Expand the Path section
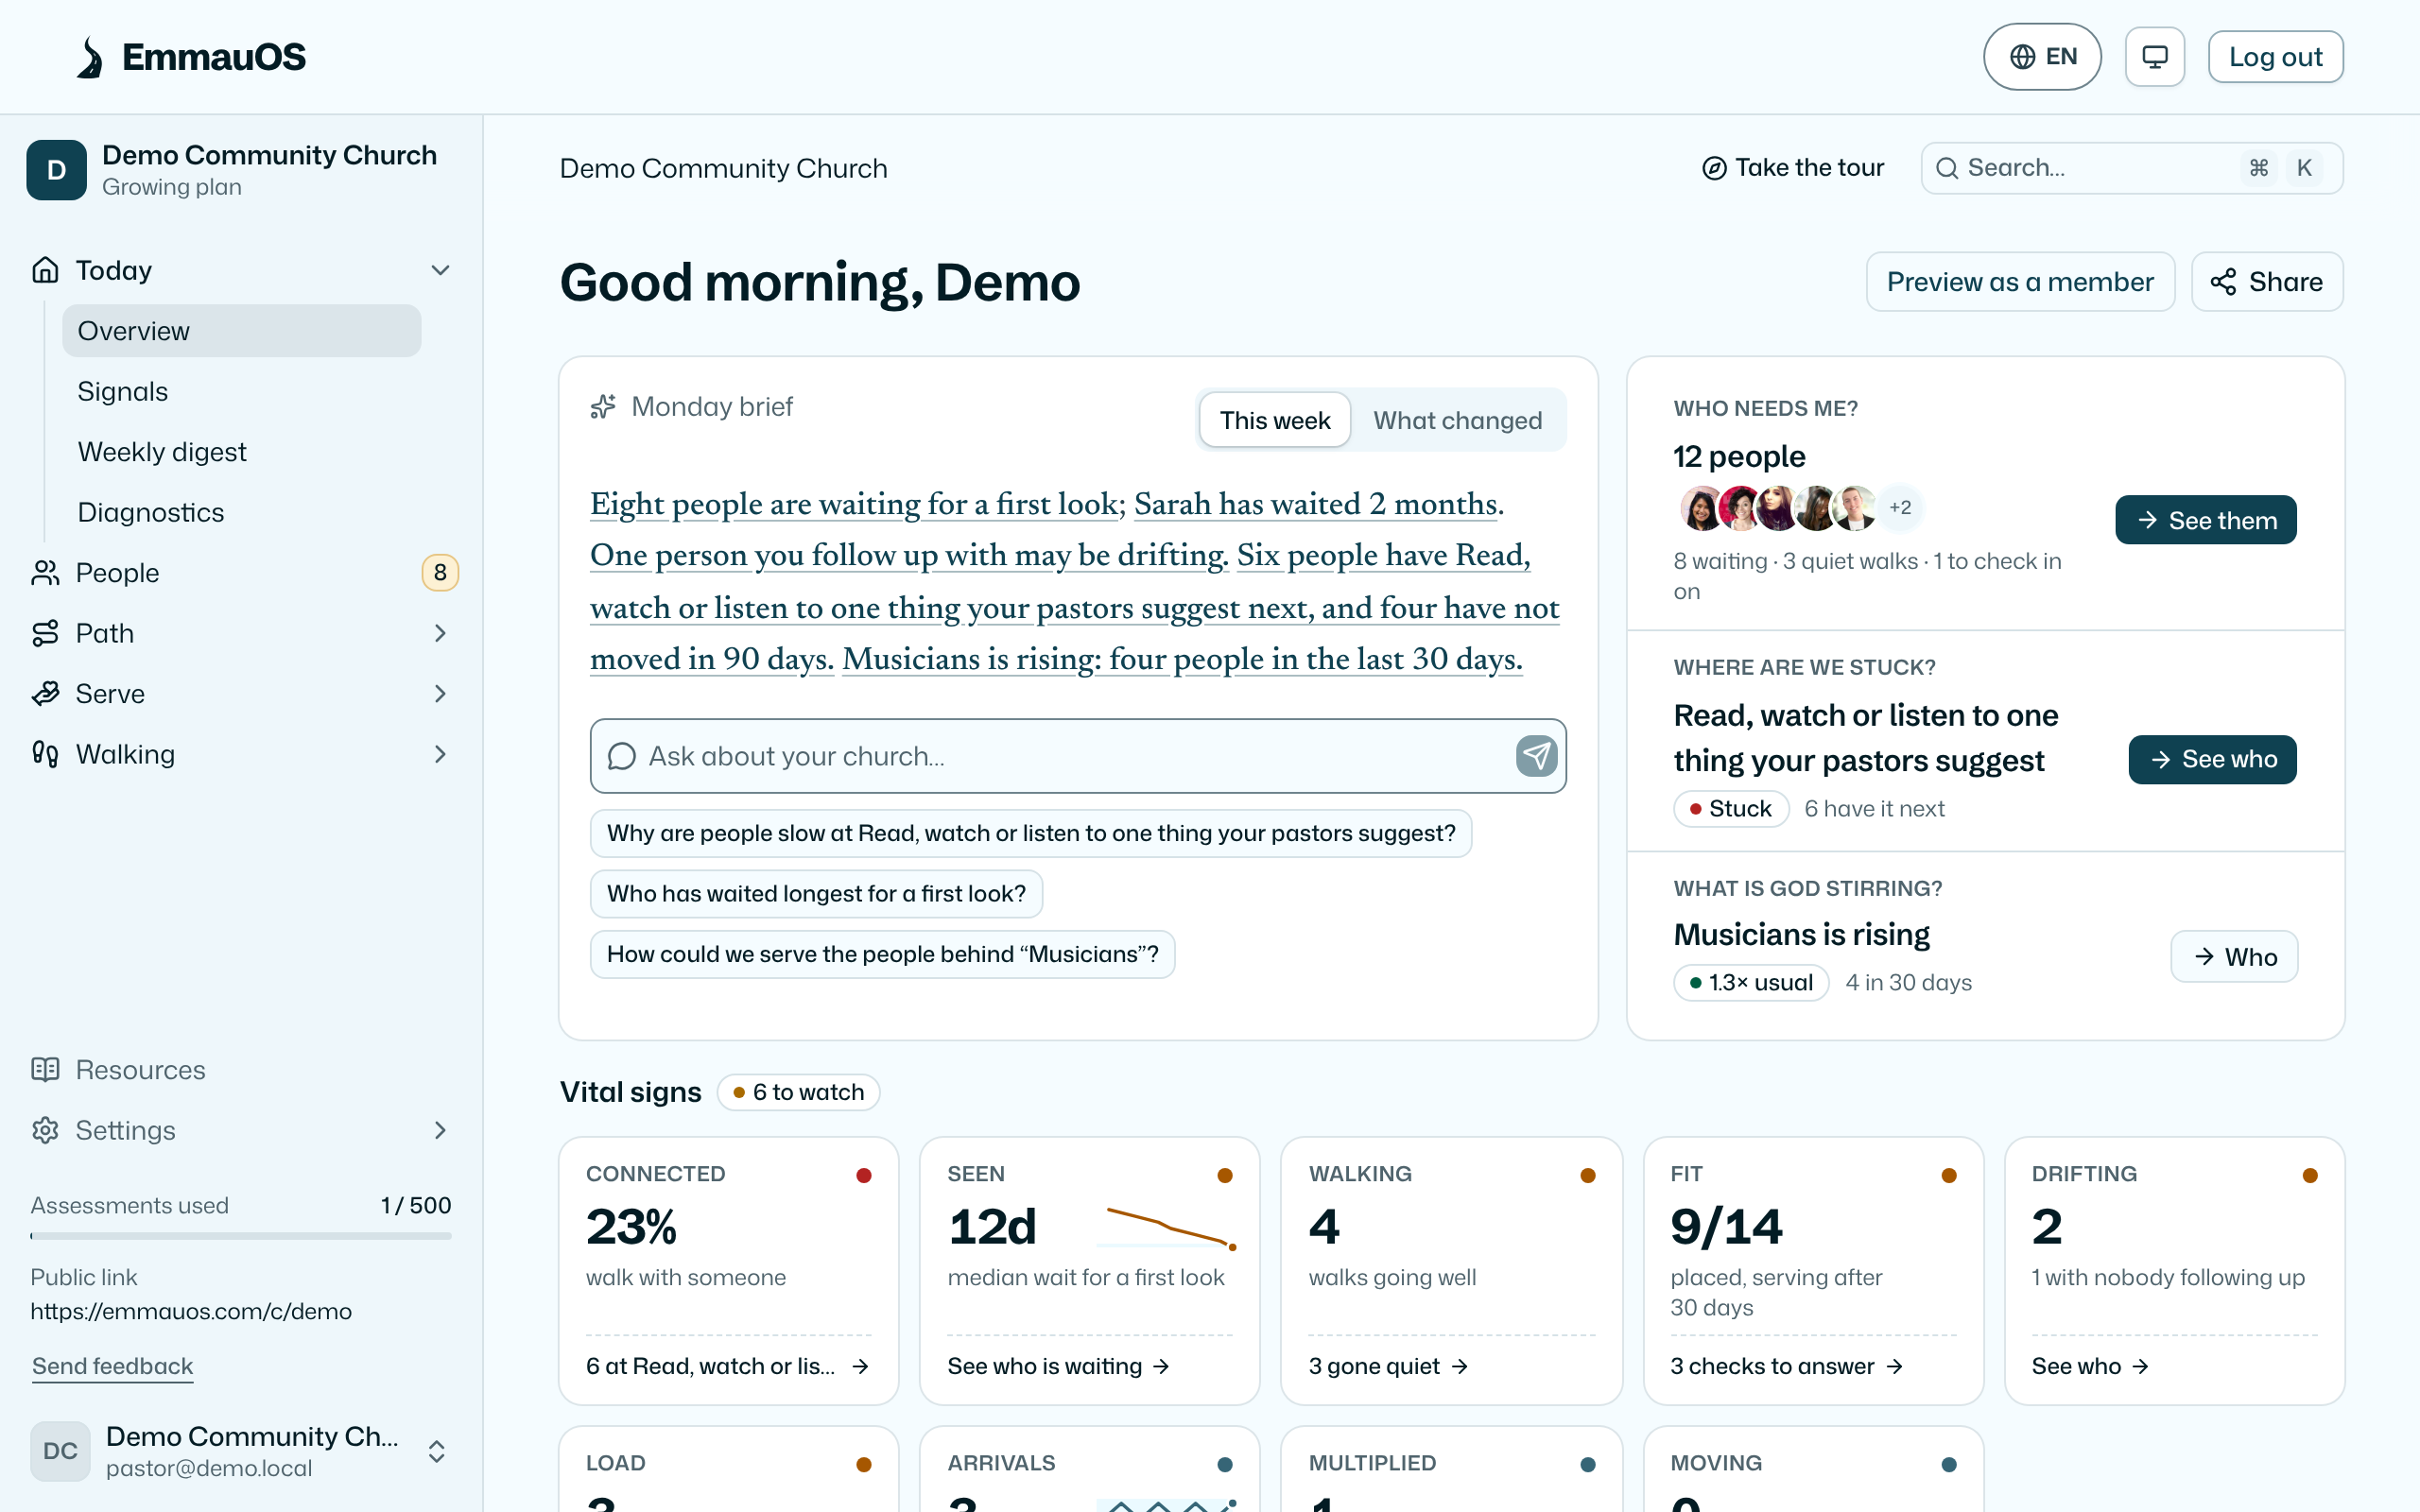Viewport: 2420px width, 1512px height. point(440,633)
